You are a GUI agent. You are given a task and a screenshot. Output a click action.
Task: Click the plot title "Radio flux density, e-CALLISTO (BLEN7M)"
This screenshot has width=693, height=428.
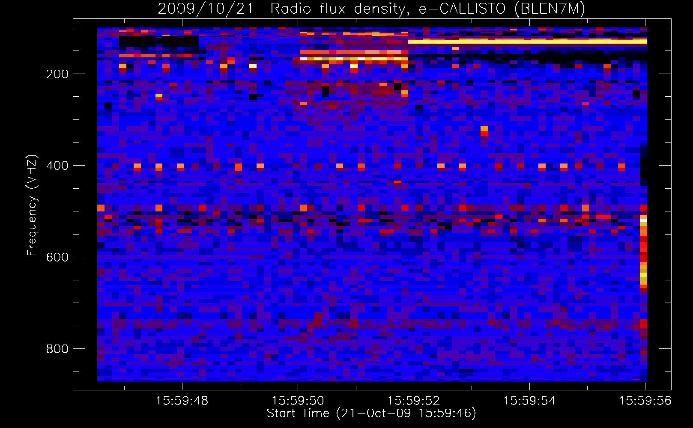(x=427, y=9)
